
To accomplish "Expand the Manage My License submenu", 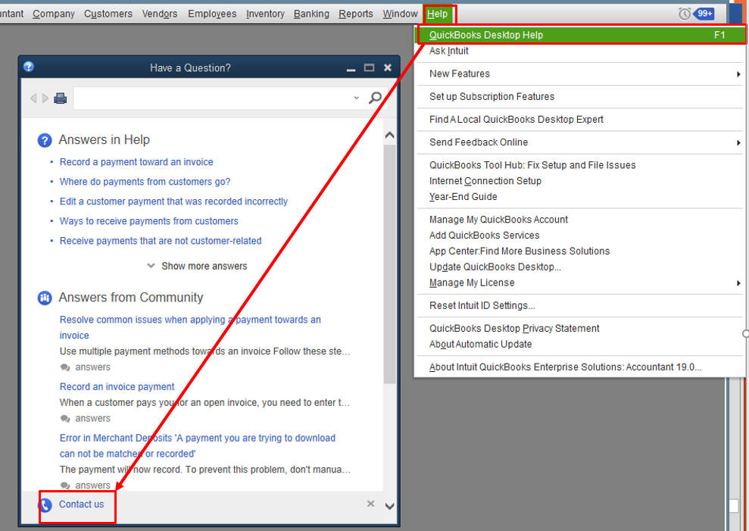I will pos(738,283).
